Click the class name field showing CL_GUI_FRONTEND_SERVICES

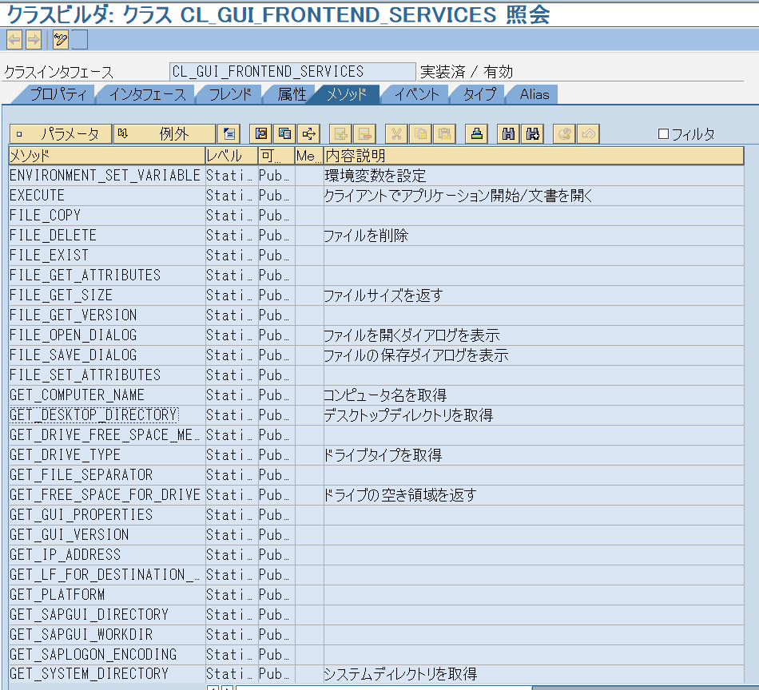292,71
